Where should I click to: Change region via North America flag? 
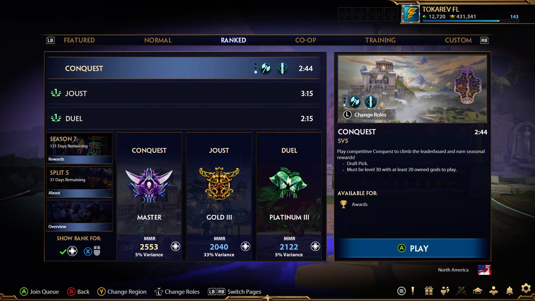coord(484,270)
